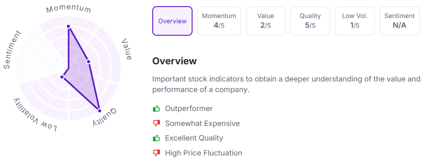Image resolution: width=428 pixels, height=159 pixels.
Task: Select the Quality data point on radar chart
Action: point(99,111)
